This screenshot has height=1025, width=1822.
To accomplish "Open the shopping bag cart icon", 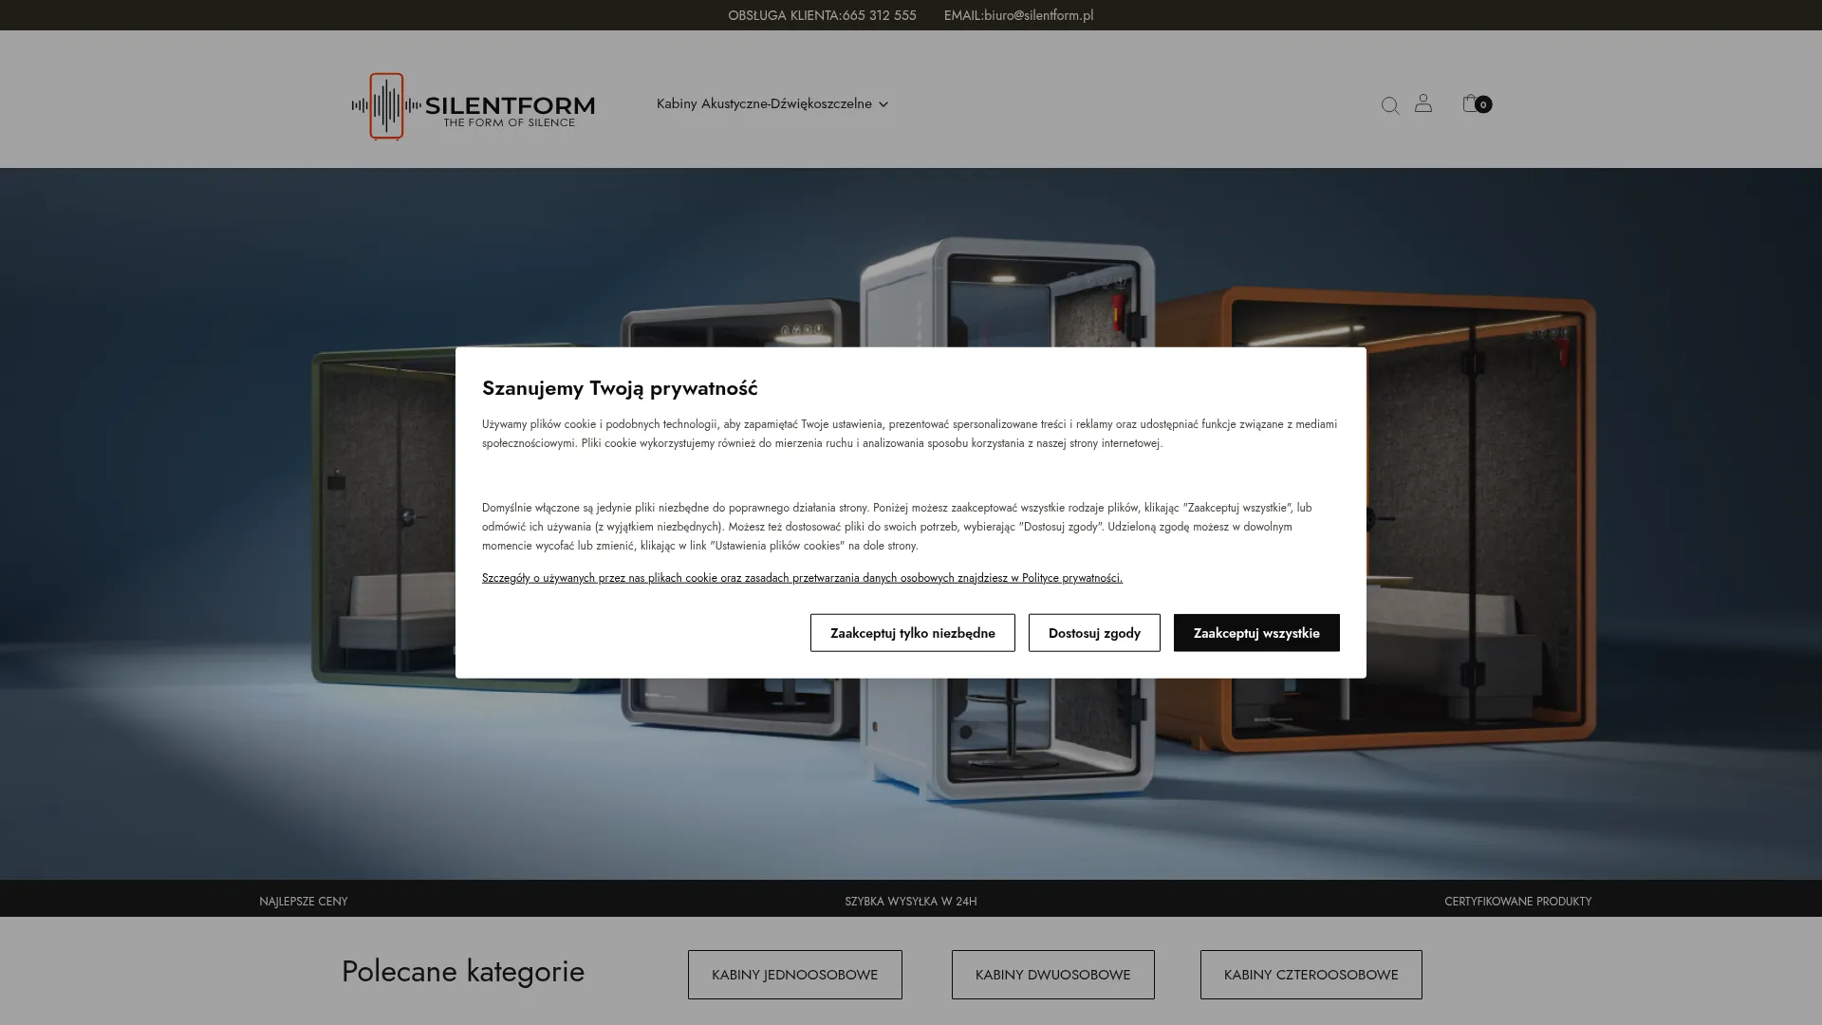I will tap(1469, 104).
